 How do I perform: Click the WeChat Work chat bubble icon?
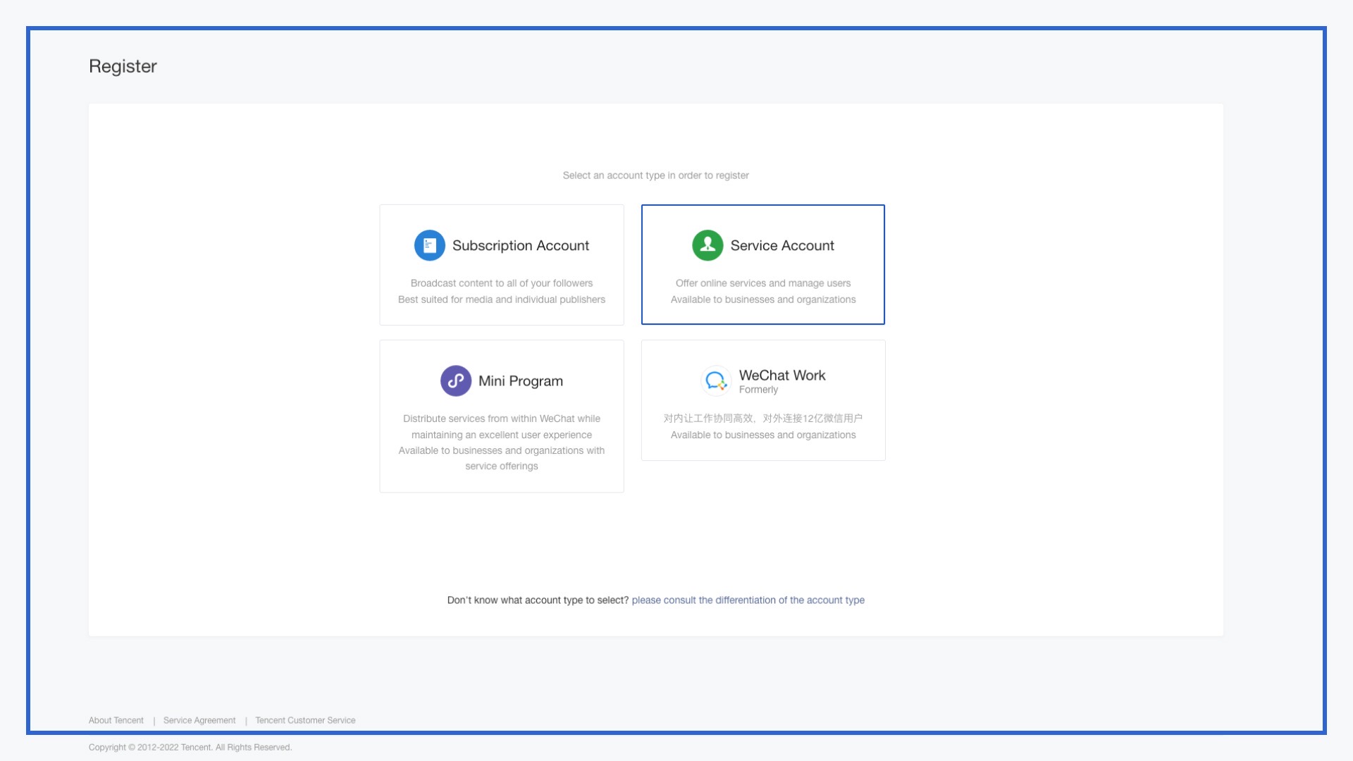coord(716,380)
